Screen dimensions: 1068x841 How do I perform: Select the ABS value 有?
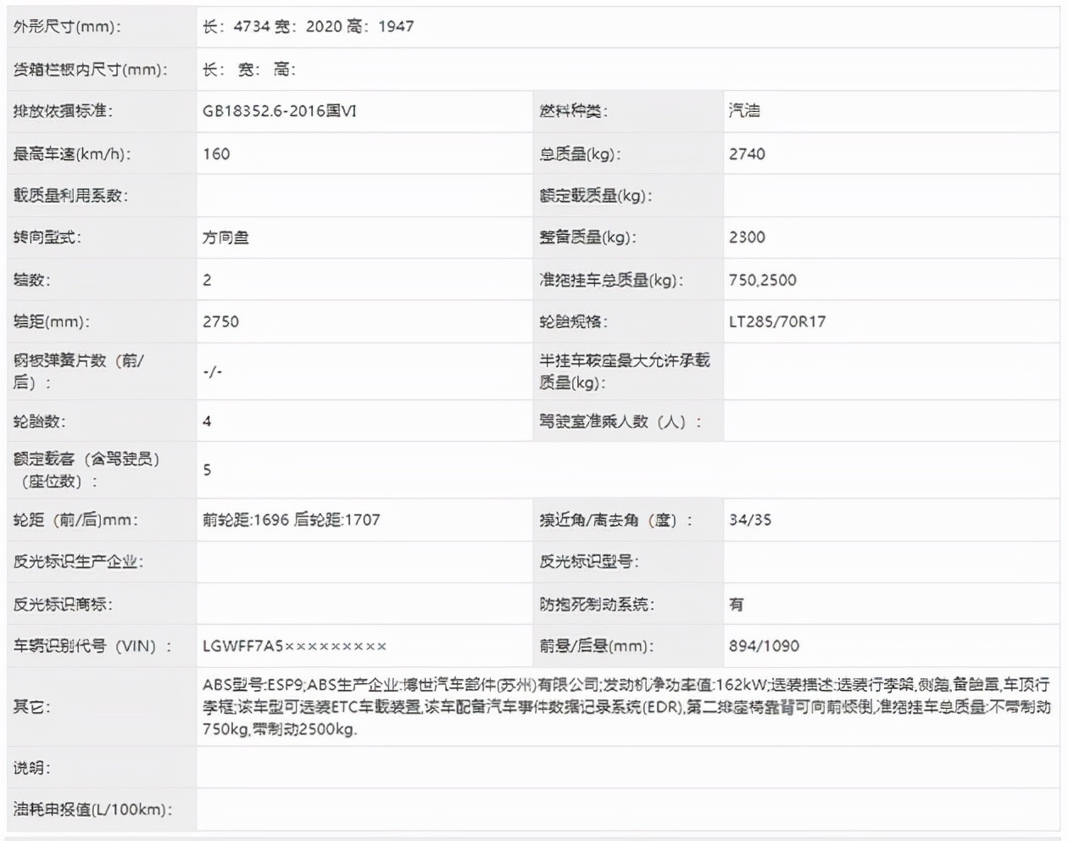(737, 604)
